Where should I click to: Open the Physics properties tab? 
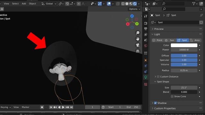pyautogui.click(x=146, y=66)
